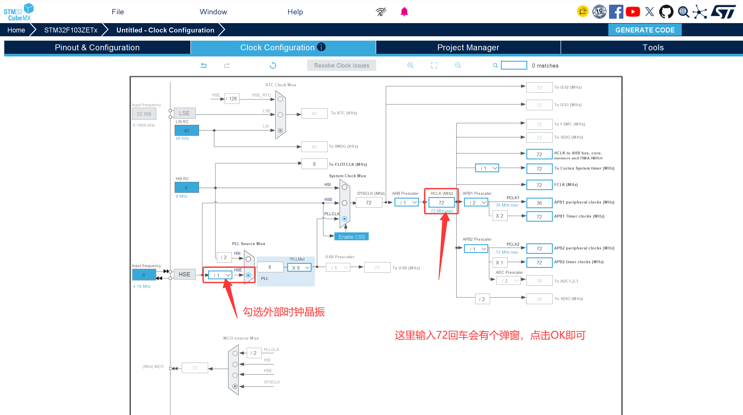
Task: Open notifications bell icon
Action: pyautogui.click(x=404, y=12)
